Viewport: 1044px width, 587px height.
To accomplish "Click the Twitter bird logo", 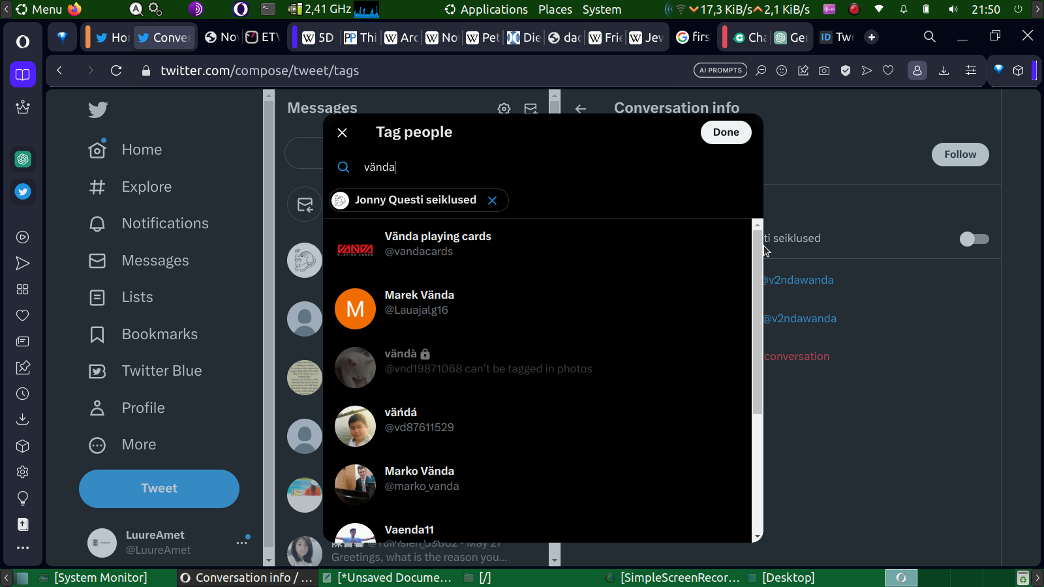I will pos(98,109).
